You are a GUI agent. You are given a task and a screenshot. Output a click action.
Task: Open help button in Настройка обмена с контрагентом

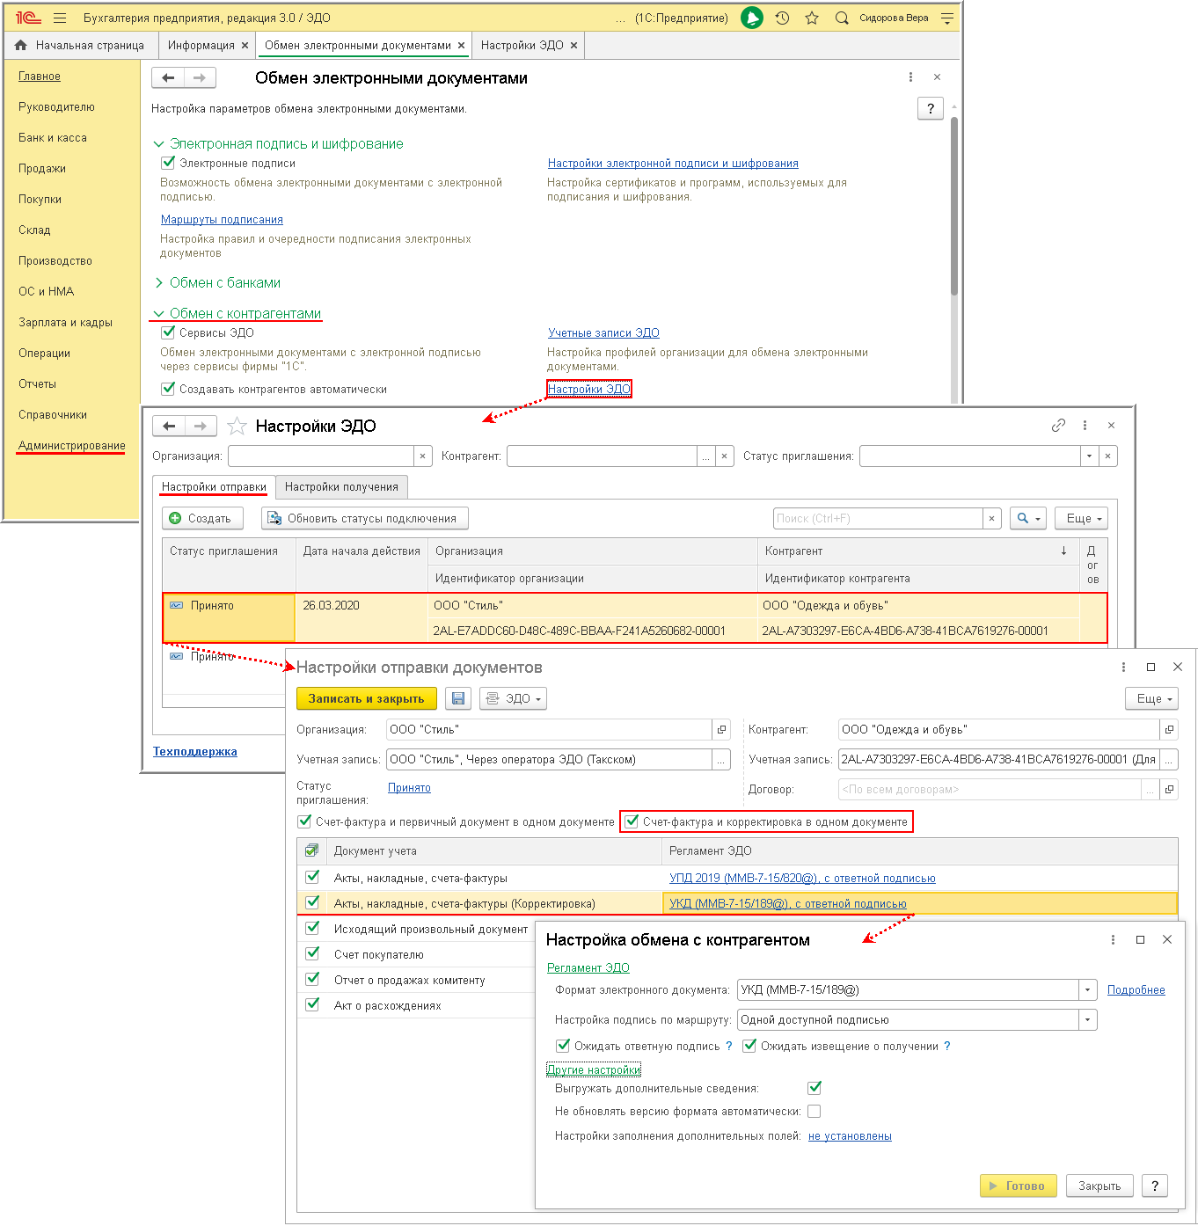[x=1155, y=1186]
